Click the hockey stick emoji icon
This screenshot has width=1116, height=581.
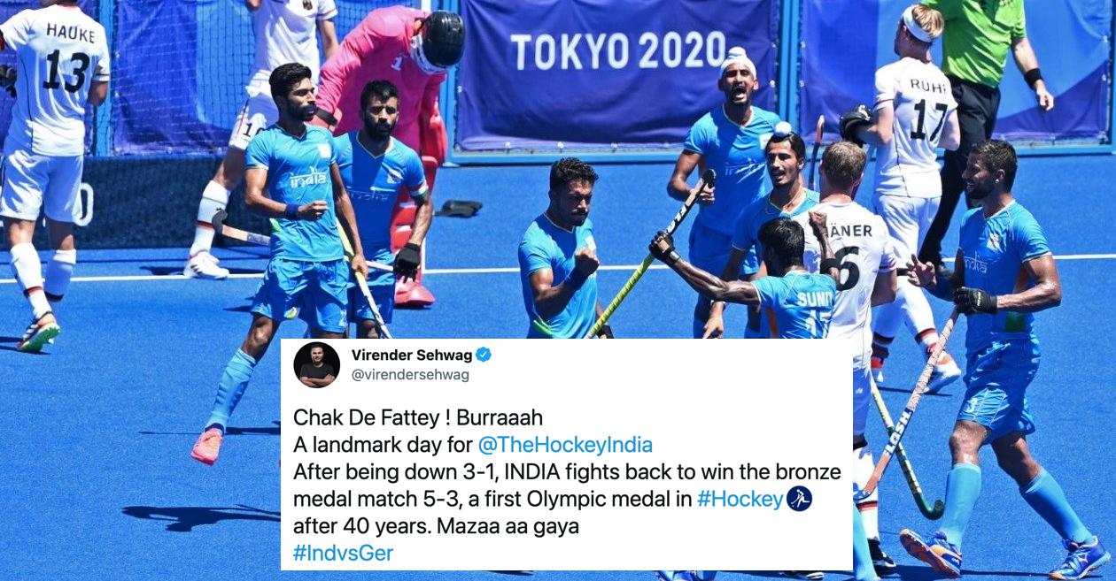799,499
